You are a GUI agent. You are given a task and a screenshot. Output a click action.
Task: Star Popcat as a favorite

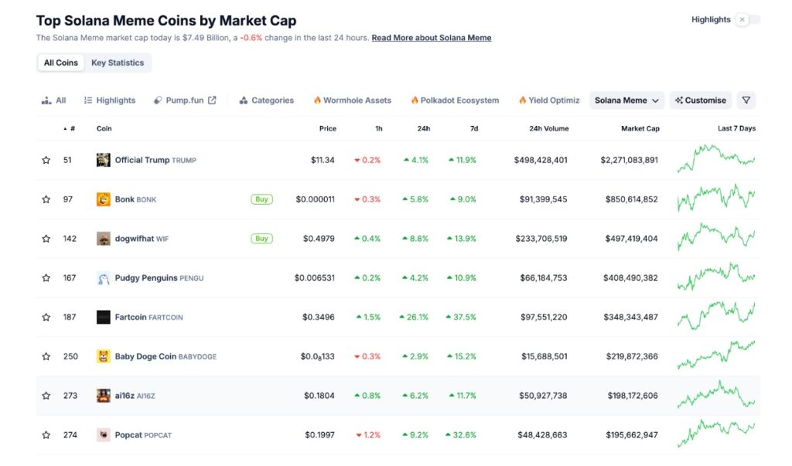(46, 434)
